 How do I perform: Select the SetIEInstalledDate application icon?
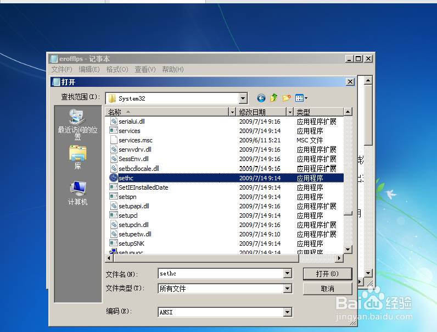pos(114,187)
